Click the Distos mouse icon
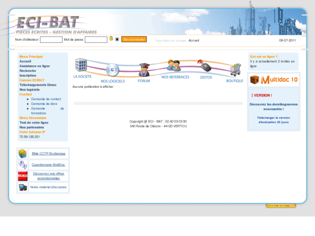Screen dimensions: 315x236 tap(205, 66)
